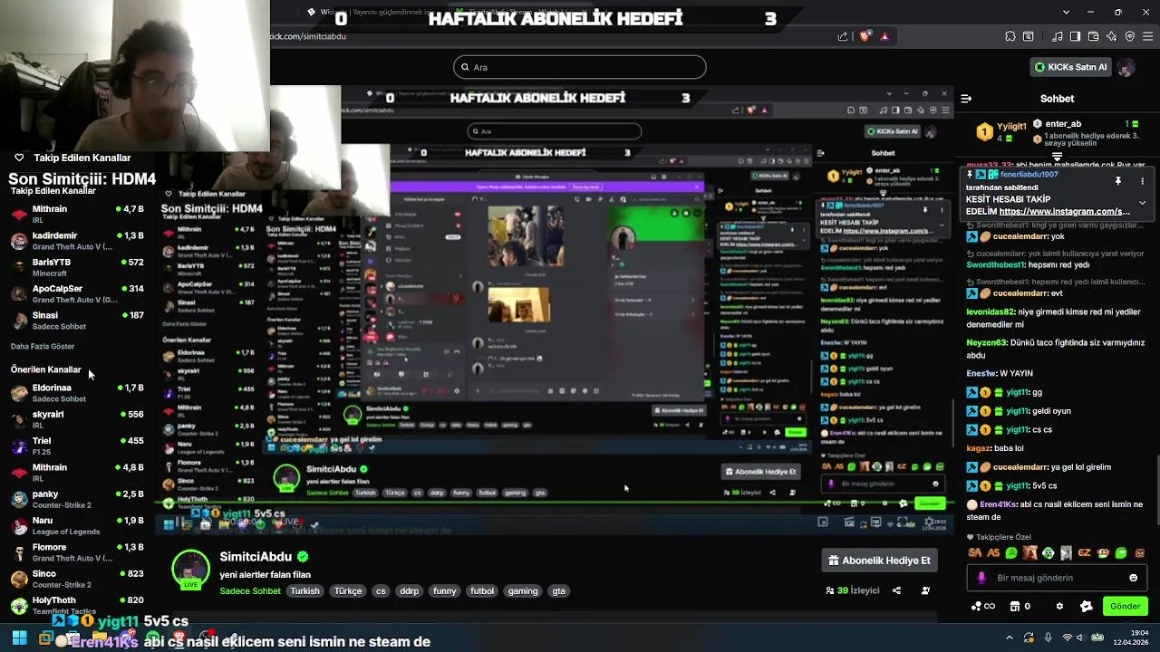1160x652 pixels.
Task: Select the Turkish tag
Action: [x=304, y=591]
